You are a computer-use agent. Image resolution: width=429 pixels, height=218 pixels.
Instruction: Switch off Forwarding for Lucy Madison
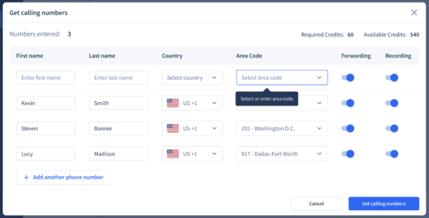point(348,154)
